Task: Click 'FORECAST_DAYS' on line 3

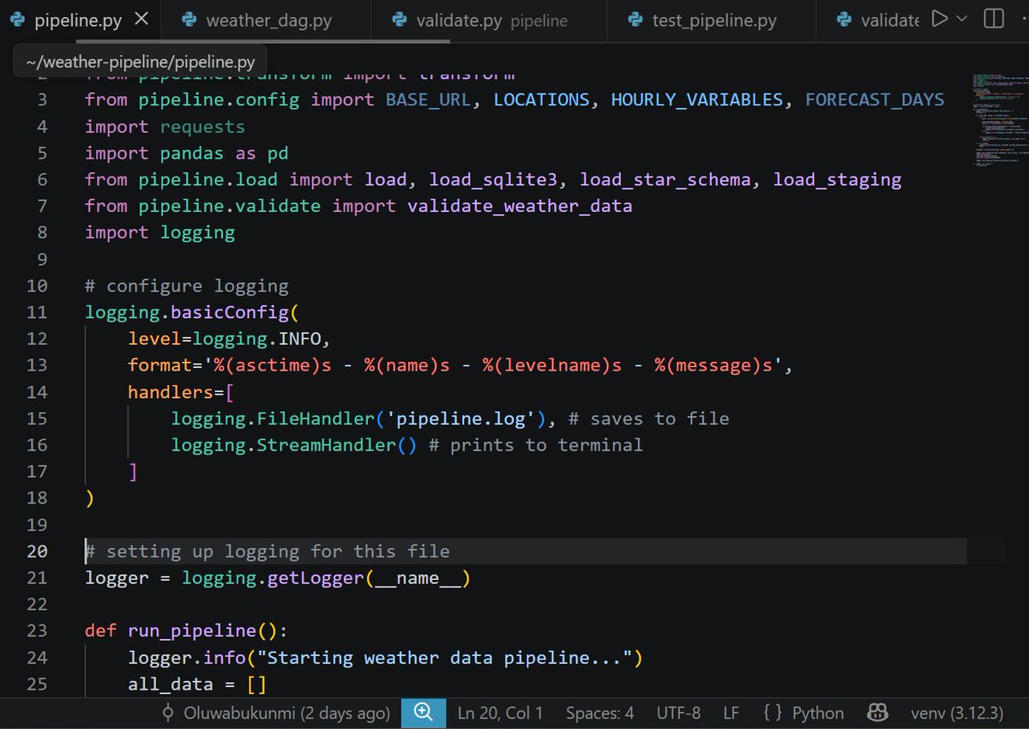Action: pos(875,100)
